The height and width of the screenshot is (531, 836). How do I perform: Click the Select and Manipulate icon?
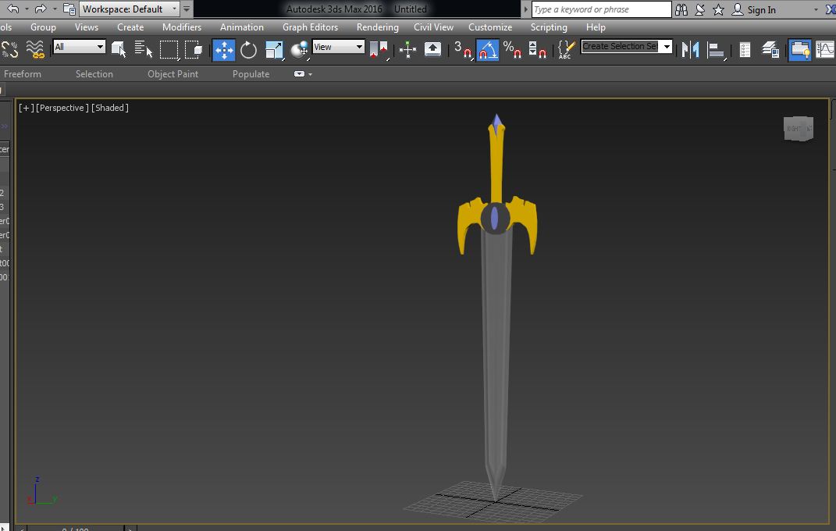click(408, 50)
